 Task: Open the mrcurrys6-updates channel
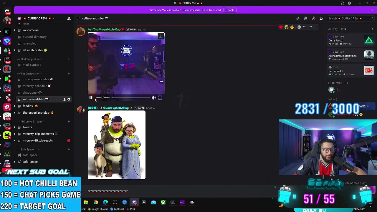tap(44, 79)
